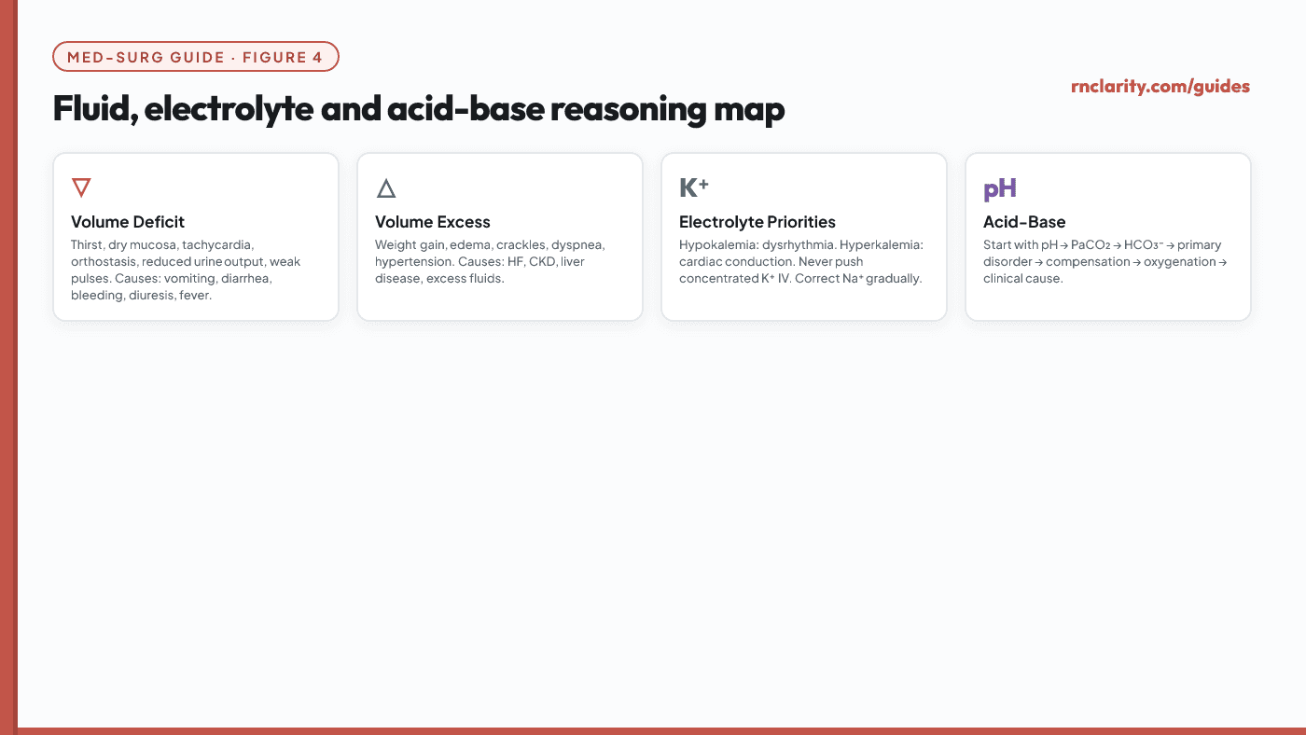Click the purple pH icon
The height and width of the screenshot is (735, 1306).
[x=1000, y=189]
